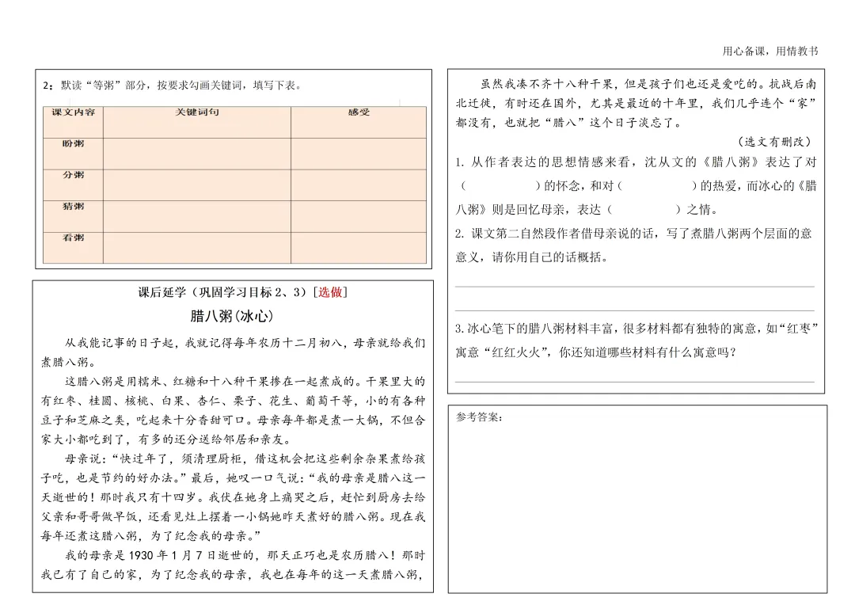Click the empty 关键词句 cell for 看粥
This screenshot has height=605, width=855.
tap(197, 248)
